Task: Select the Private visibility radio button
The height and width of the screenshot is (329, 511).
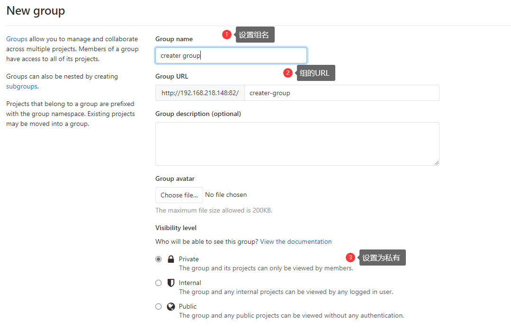Action: click(159, 259)
